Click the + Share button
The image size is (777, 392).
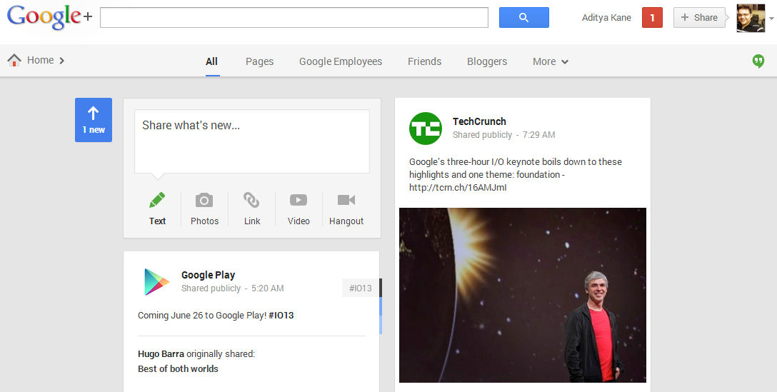[699, 18]
